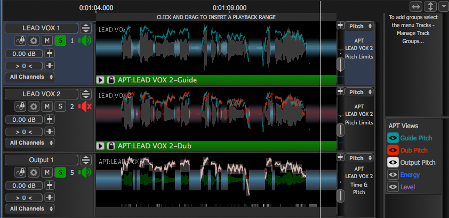Click the APT Views panel heading

click(x=403, y=126)
